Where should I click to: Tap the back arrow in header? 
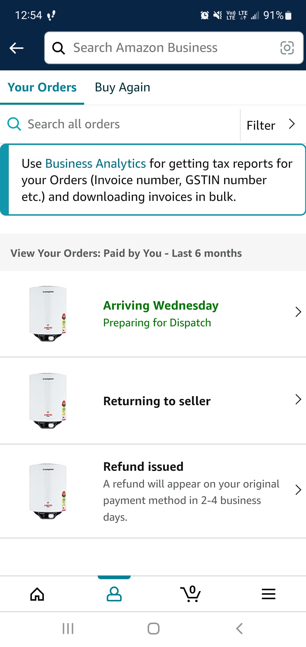point(16,48)
